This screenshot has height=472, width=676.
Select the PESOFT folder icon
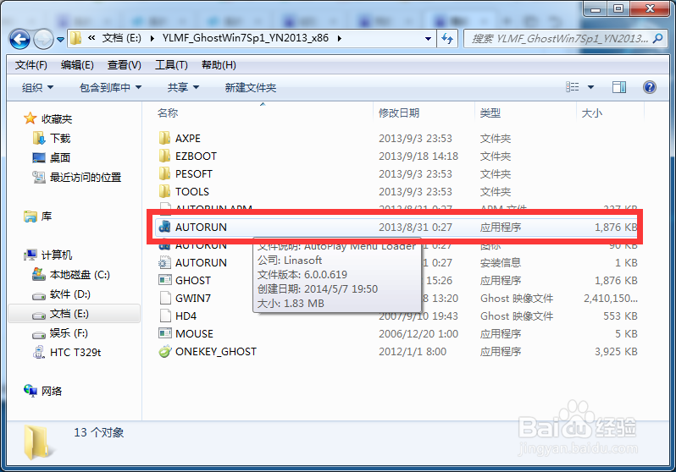click(x=164, y=173)
